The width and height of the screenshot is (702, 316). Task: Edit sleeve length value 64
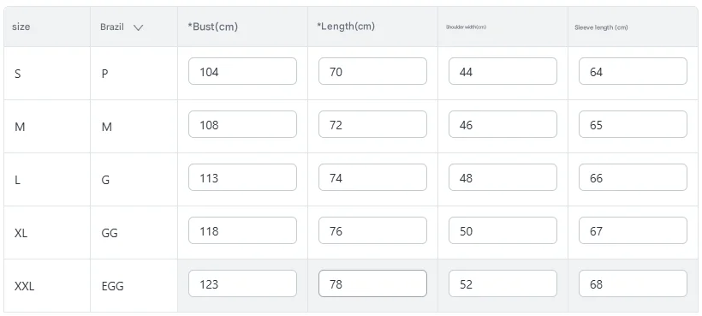click(x=633, y=71)
